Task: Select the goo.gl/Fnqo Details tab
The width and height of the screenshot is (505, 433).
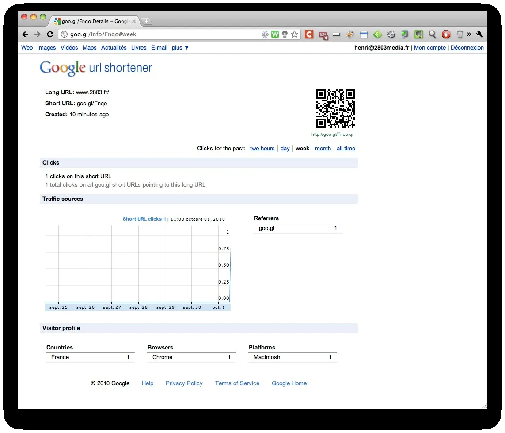Action: pyautogui.click(x=95, y=21)
